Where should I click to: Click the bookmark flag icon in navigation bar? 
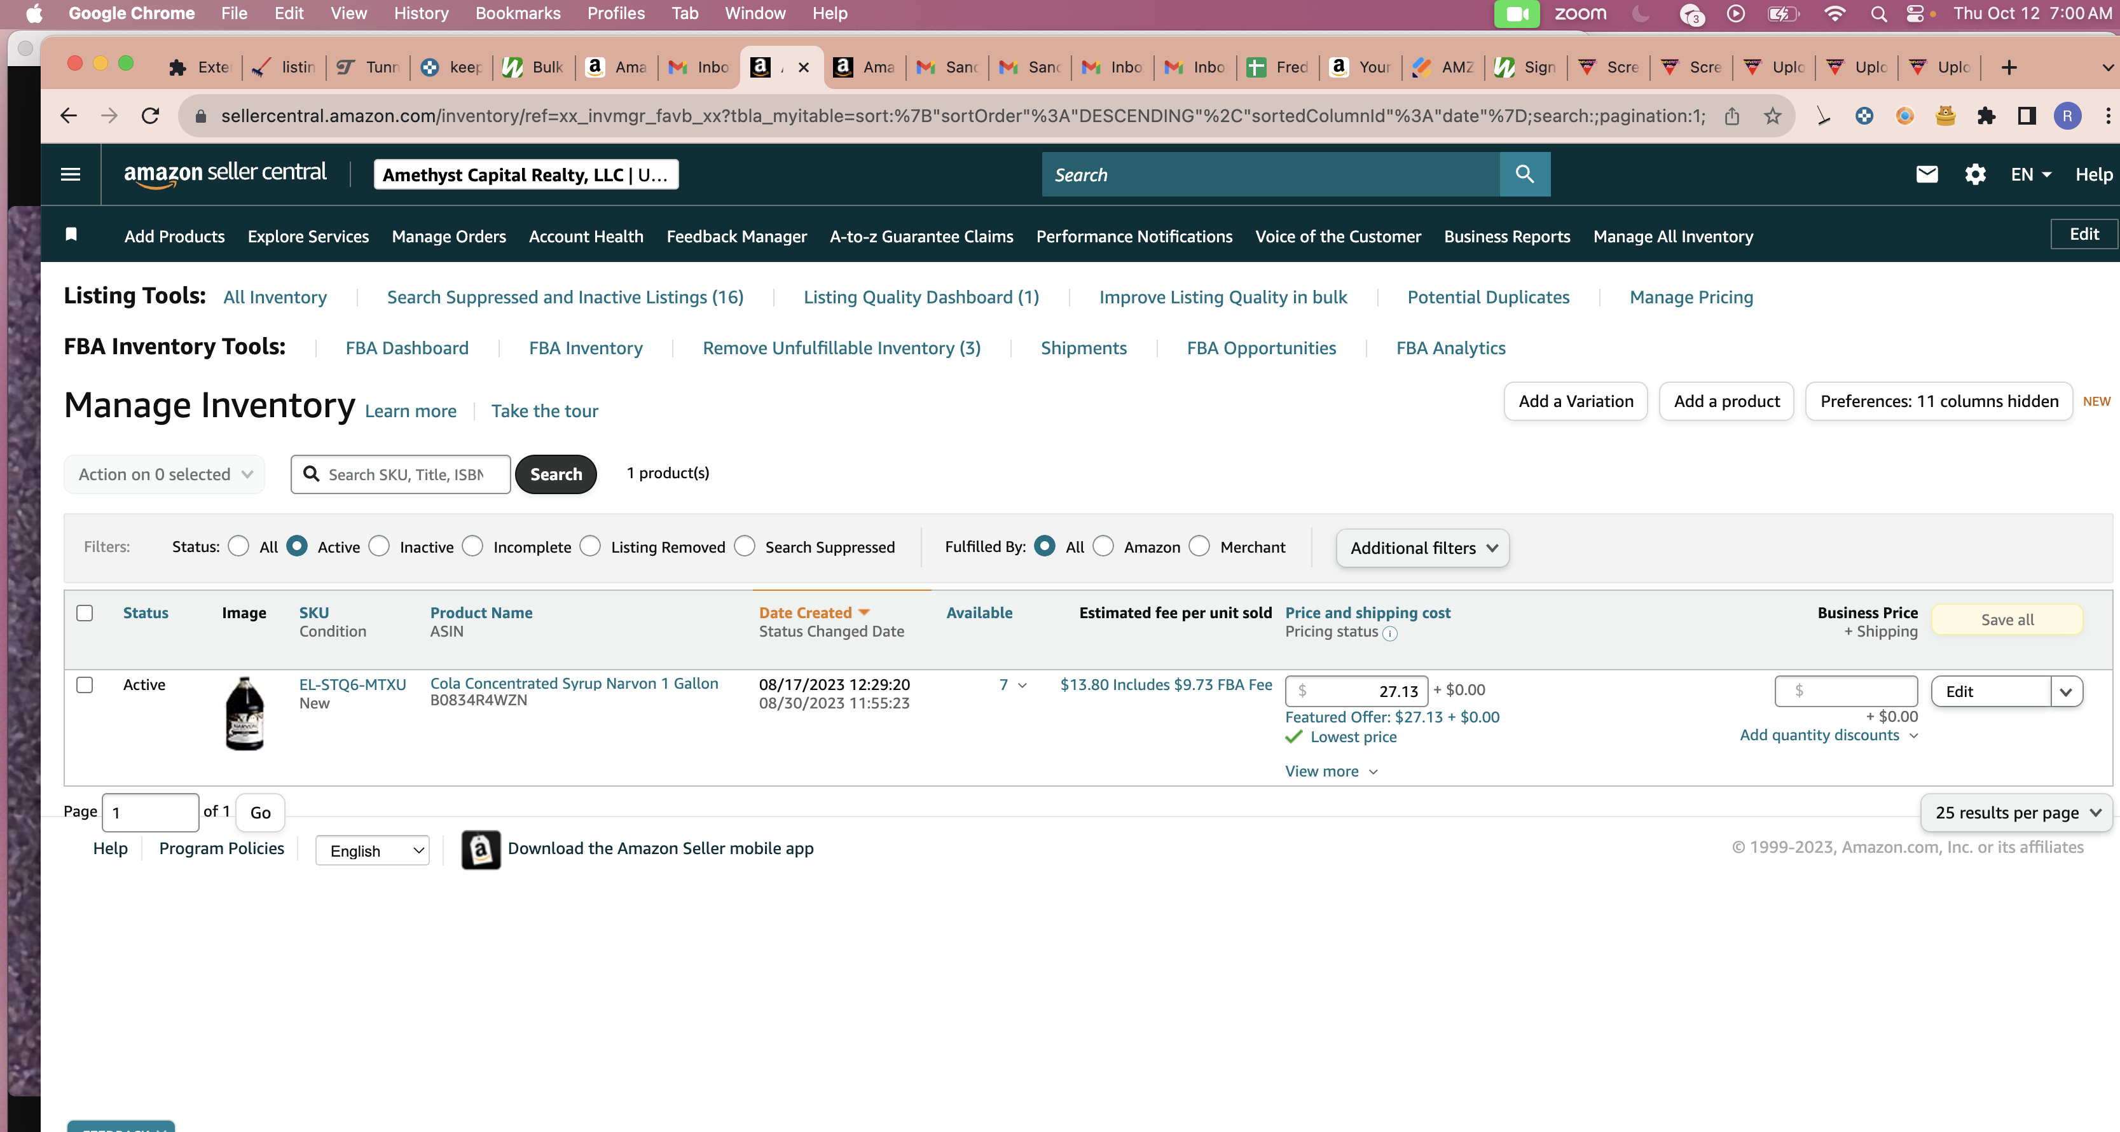[72, 235]
